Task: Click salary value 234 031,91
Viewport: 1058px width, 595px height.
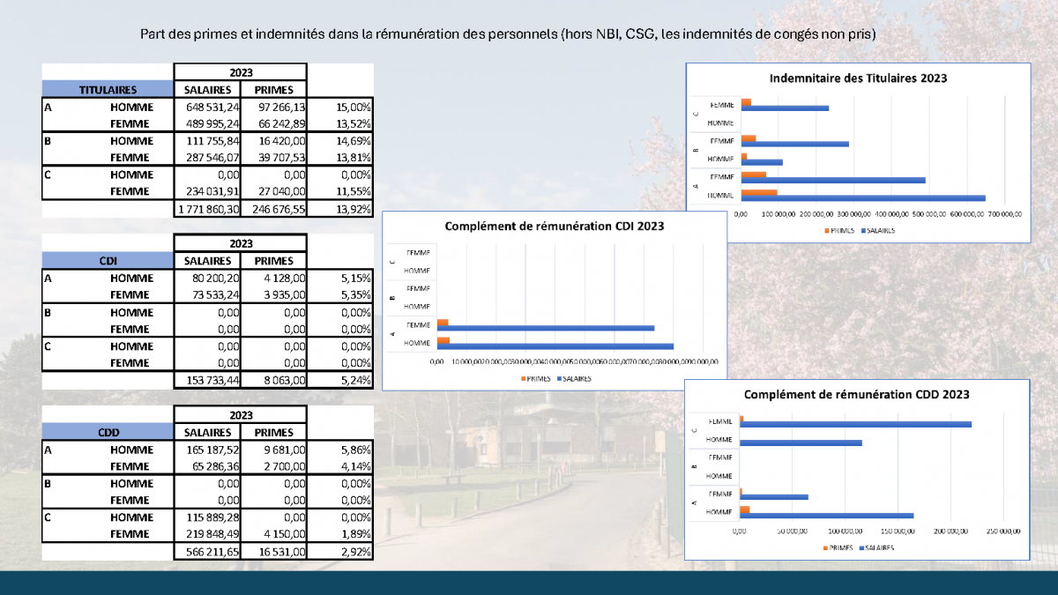Action: 213,191
